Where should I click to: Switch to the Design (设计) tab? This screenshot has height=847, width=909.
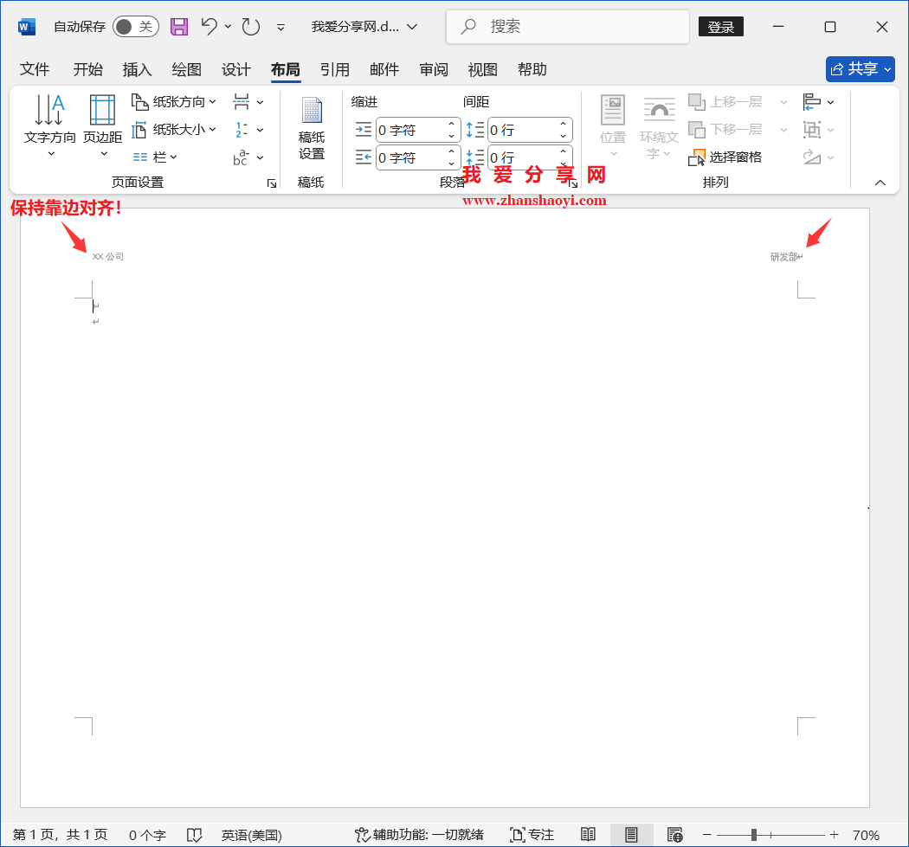click(236, 69)
